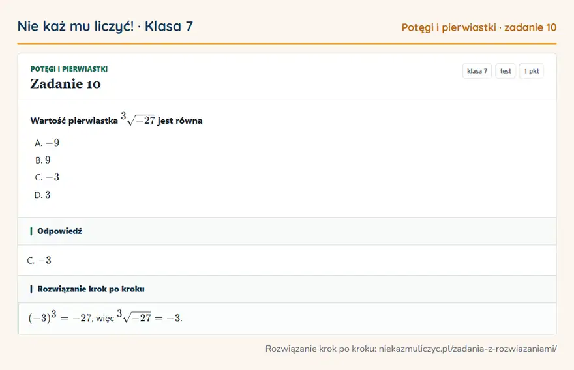This screenshot has width=574, height=370.
Task: Click the green 'POTĘGI I PIERWIASTKI' category label
Action: click(69, 69)
